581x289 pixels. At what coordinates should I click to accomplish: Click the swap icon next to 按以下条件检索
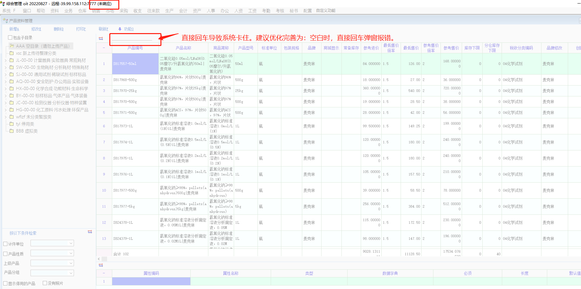[x=90, y=232]
